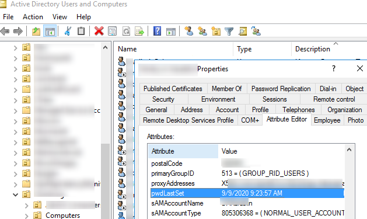Image resolution: width=367 pixels, height=219 pixels.
Task: Click the Value column header
Action: (x=282, y=151)
